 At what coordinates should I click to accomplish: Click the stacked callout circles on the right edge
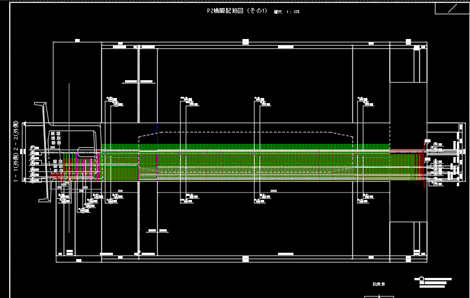436,163
